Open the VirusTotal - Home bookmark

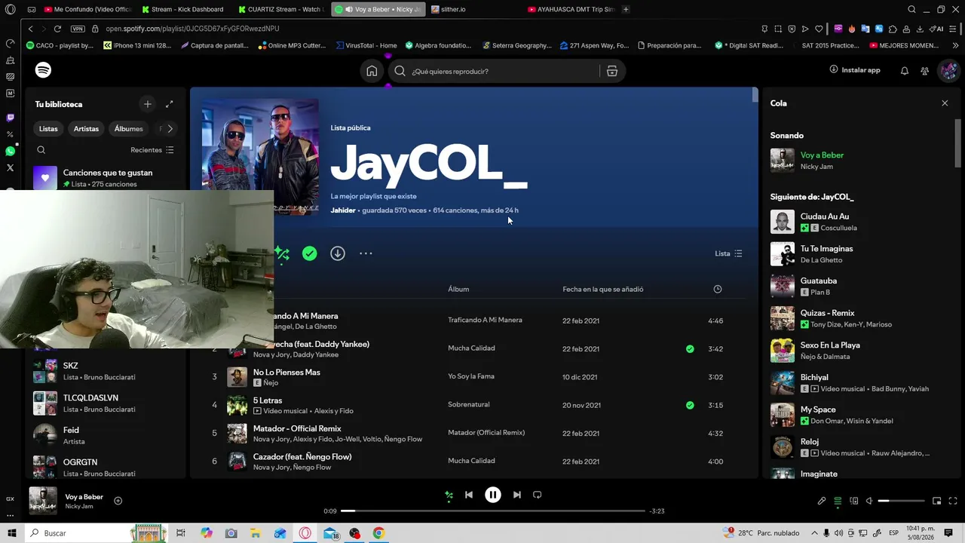coord(366,45)
